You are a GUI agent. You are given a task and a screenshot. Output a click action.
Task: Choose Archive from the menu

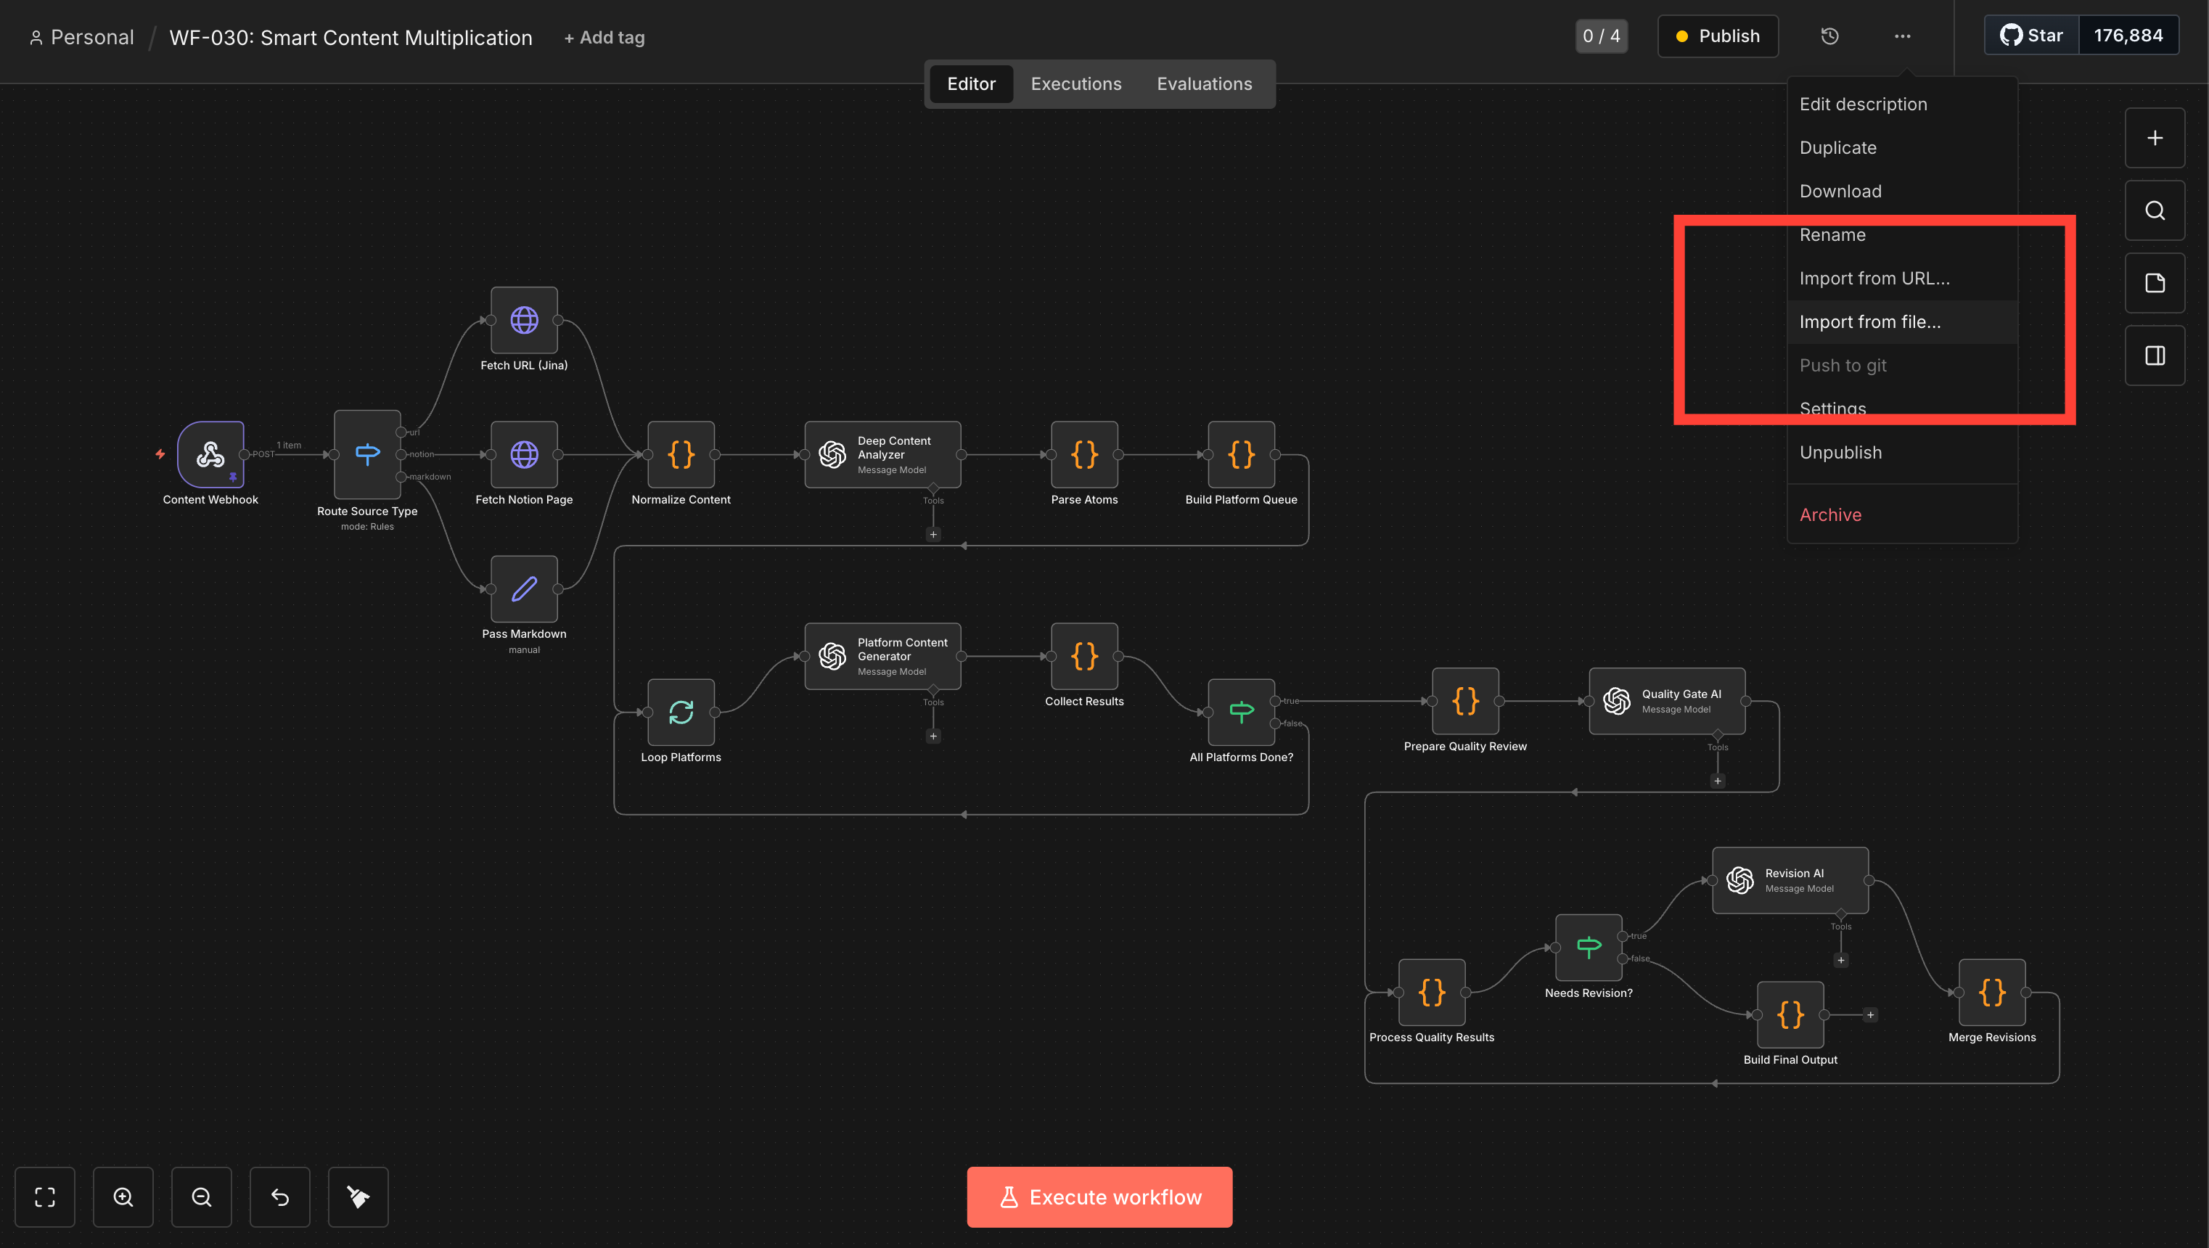tap(1902, 515)
